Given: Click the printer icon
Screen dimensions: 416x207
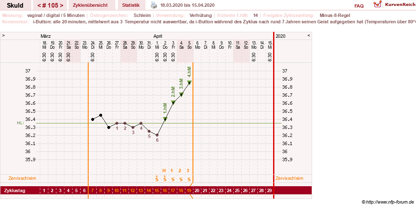Looking at the screenshot, I should [154, 5].
